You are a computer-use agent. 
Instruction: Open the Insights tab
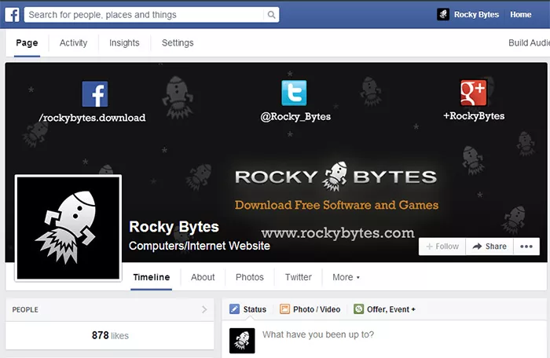tap(124, 42)
